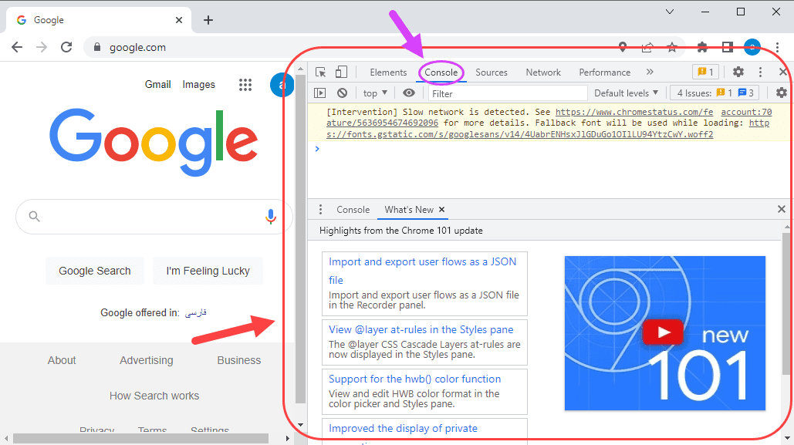Focus the console Filter field
The height and width of the screenshot is (445, 794).
tap(508, 93)
